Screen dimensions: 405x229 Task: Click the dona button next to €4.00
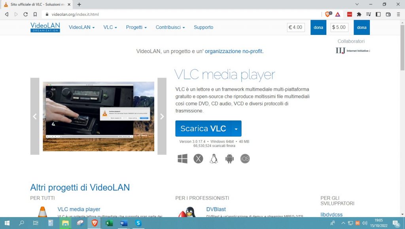318,27
